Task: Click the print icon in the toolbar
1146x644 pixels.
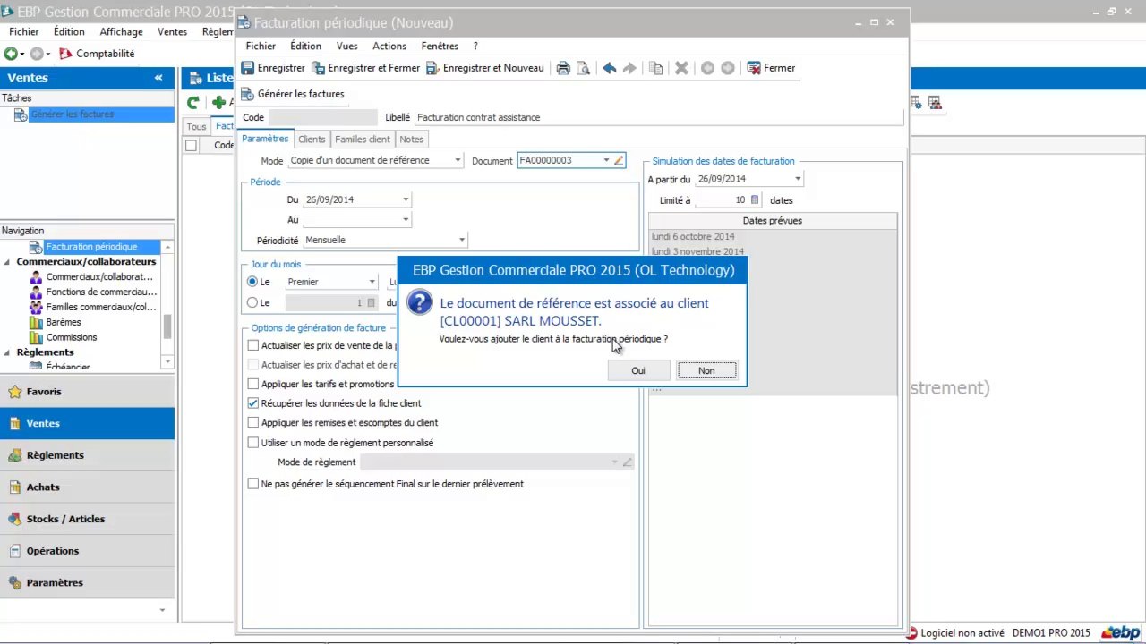Action: click(563, 68)
